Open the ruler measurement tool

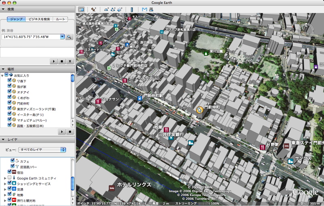132,9
